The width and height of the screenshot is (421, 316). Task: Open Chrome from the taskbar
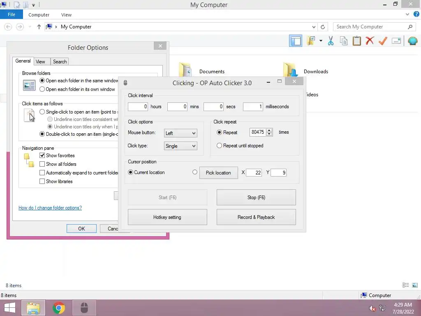(58, 308)
